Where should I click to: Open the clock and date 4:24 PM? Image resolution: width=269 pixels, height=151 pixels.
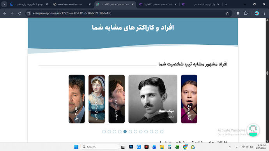(260, 147)
